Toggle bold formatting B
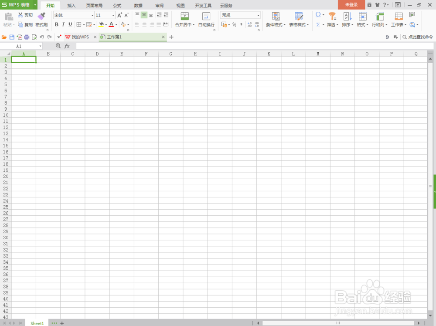Image resolution: width=436 pixels, height=326 pixels. coord(56,24)
